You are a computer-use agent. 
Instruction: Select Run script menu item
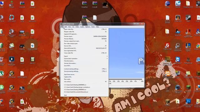84,79
